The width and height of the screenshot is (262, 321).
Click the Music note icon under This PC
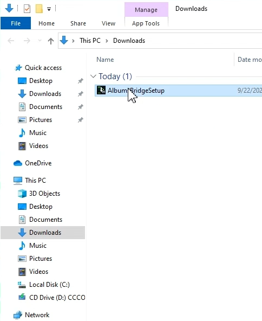pos(22,246)
